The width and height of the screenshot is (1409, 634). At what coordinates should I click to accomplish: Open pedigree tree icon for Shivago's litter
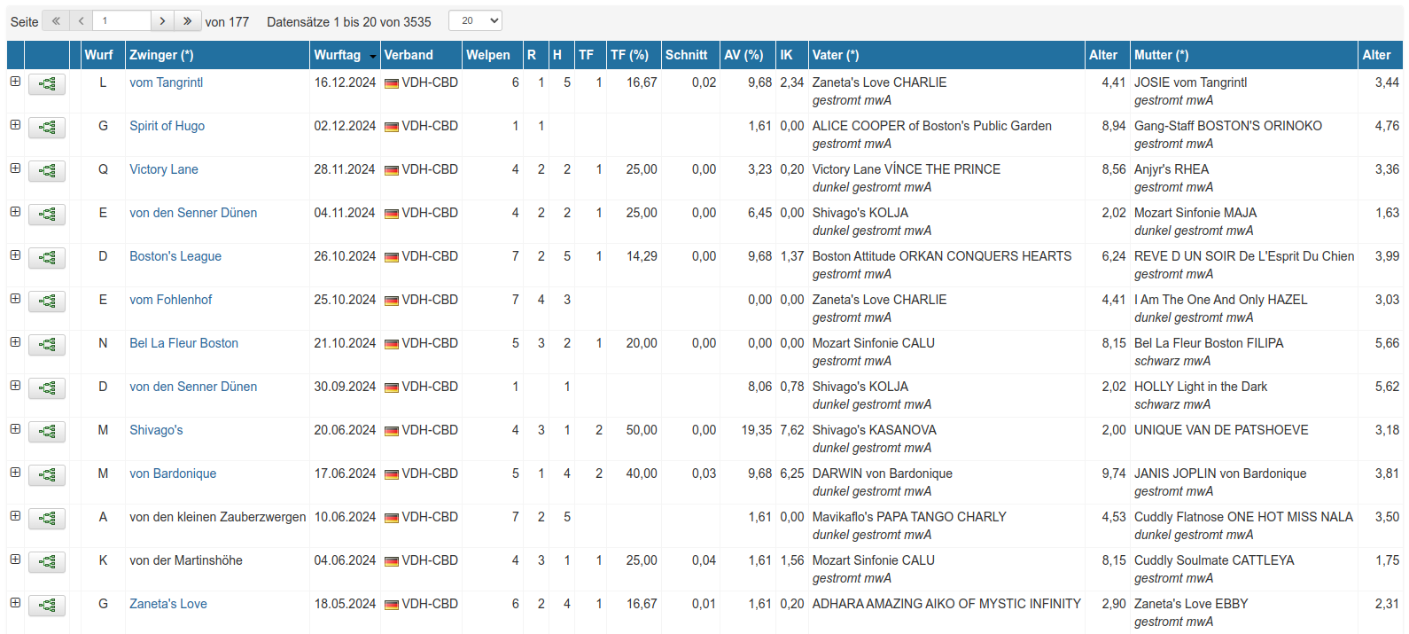(47, 432)
